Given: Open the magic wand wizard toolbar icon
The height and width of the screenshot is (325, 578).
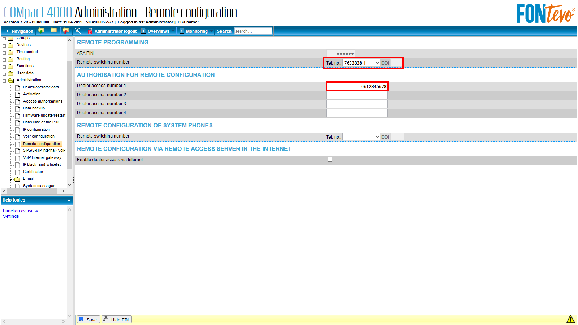Looking at the screenshot, I should [x=78, y=31].
